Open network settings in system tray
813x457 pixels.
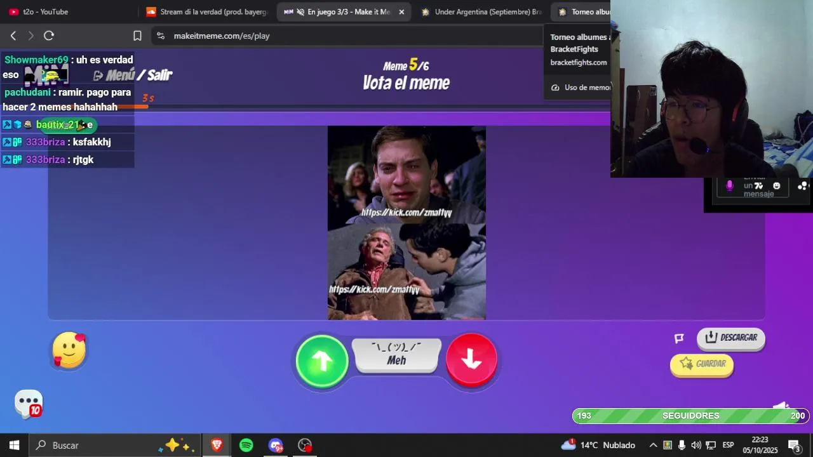711,445
